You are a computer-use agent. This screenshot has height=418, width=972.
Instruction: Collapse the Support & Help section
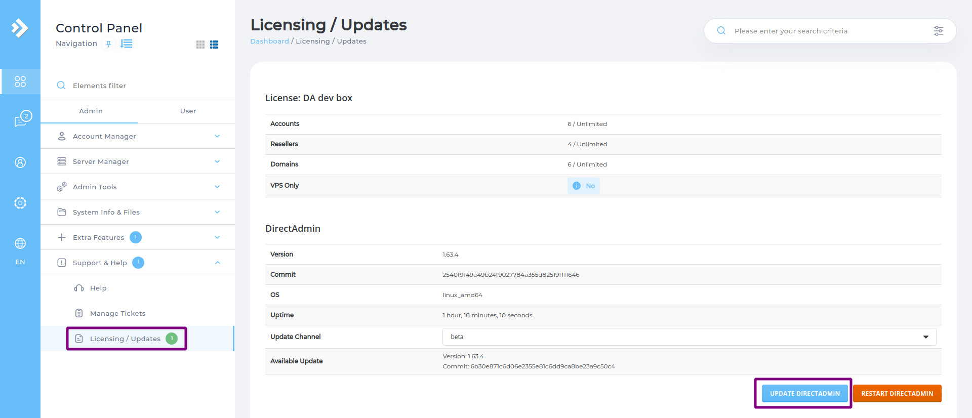[x=217, y=263]
